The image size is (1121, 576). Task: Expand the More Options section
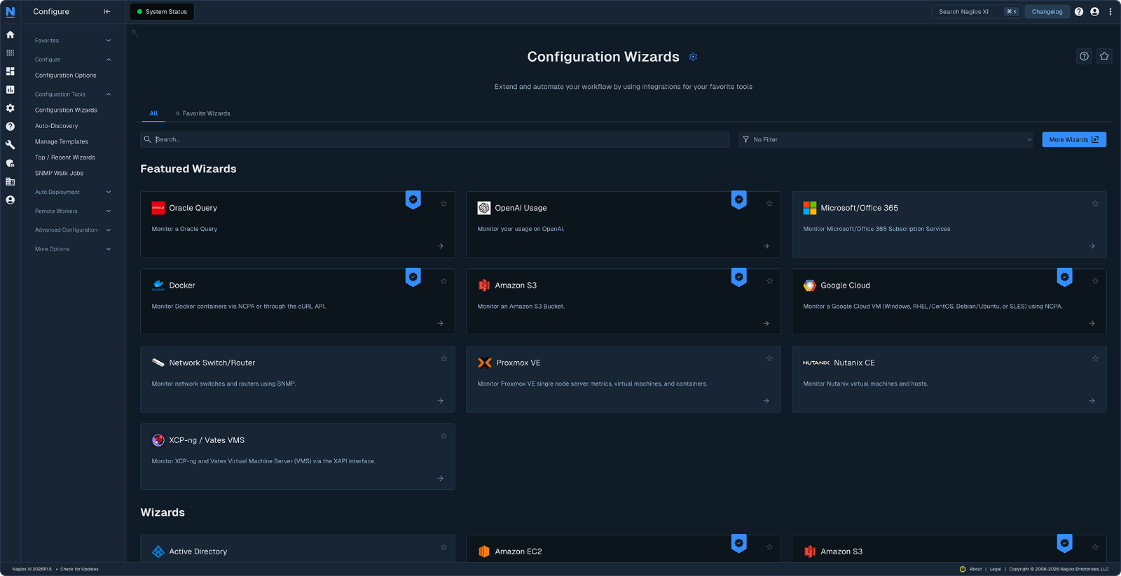73,249
